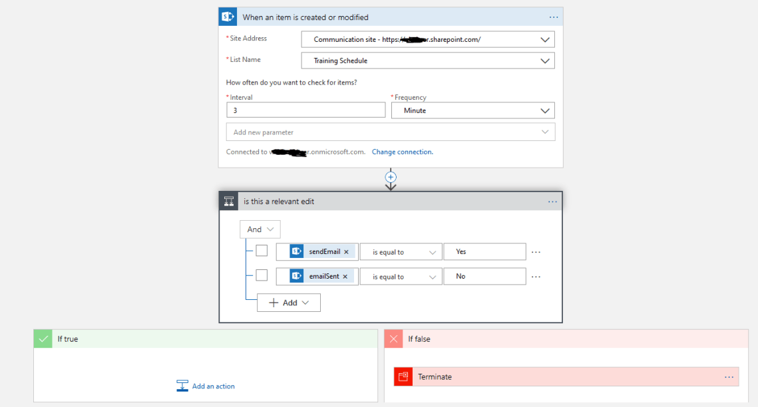Click the red Terminate action icon
This screenshot has height=407, width=758.
(403, 377)
